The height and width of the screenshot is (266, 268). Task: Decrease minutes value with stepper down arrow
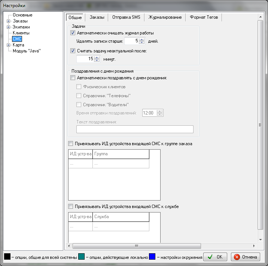97,60
